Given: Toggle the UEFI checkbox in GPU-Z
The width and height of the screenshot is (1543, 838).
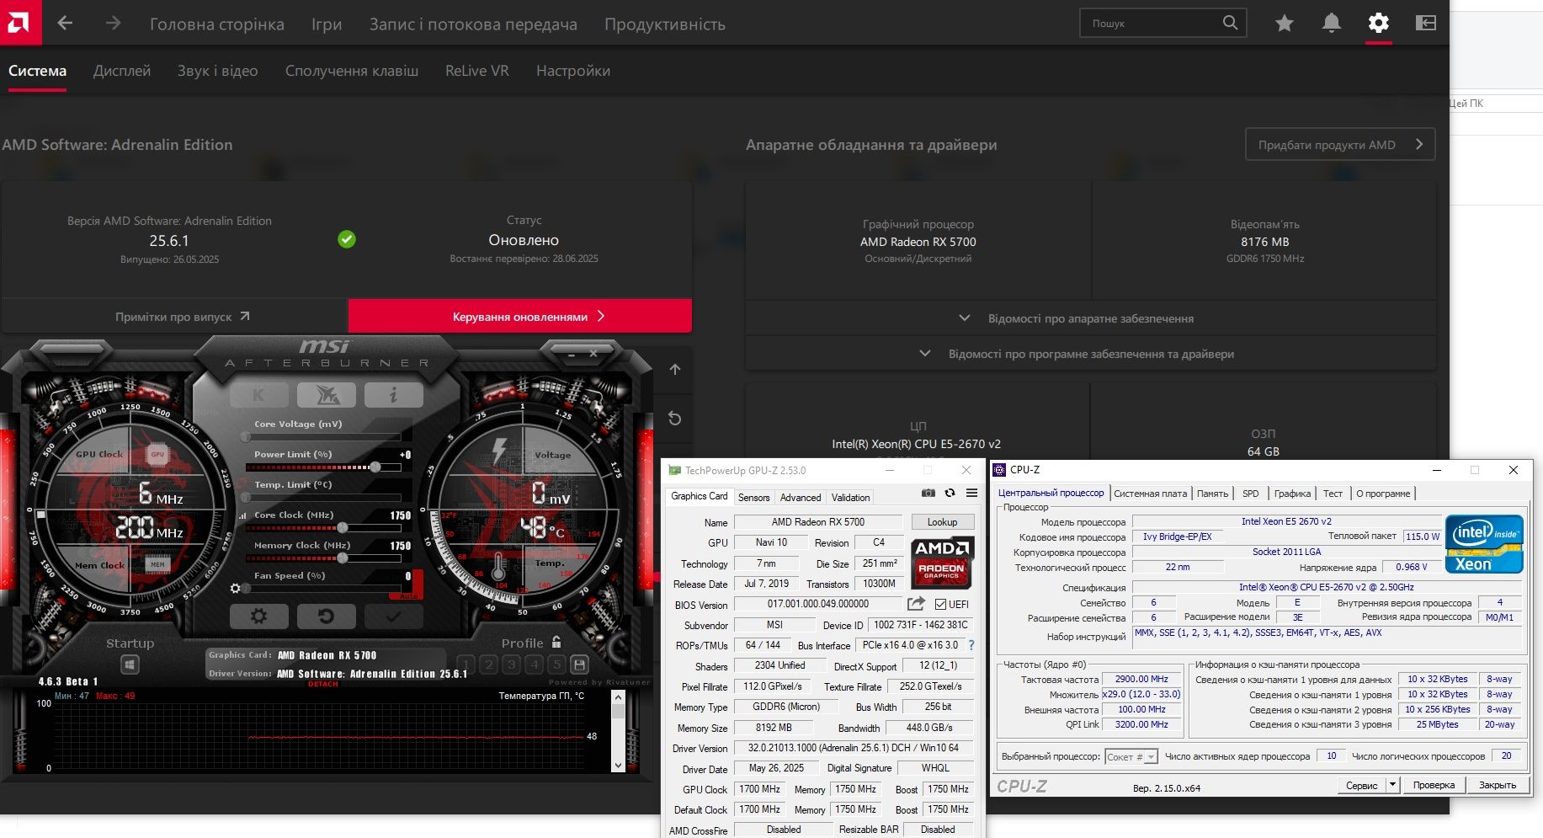Looking at the screenshot, I should pos(940,604).
